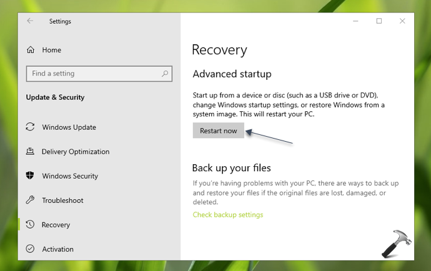Click the Windows Security shield icon

[x=30, y=175]
